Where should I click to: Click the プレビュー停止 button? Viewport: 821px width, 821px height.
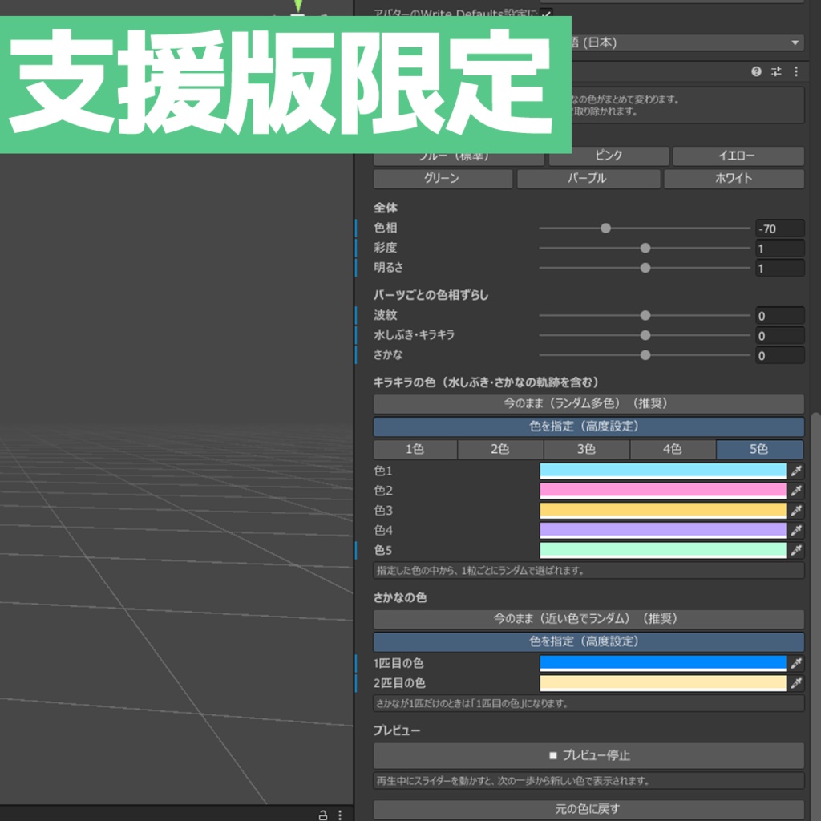click(x=588, y=755)
